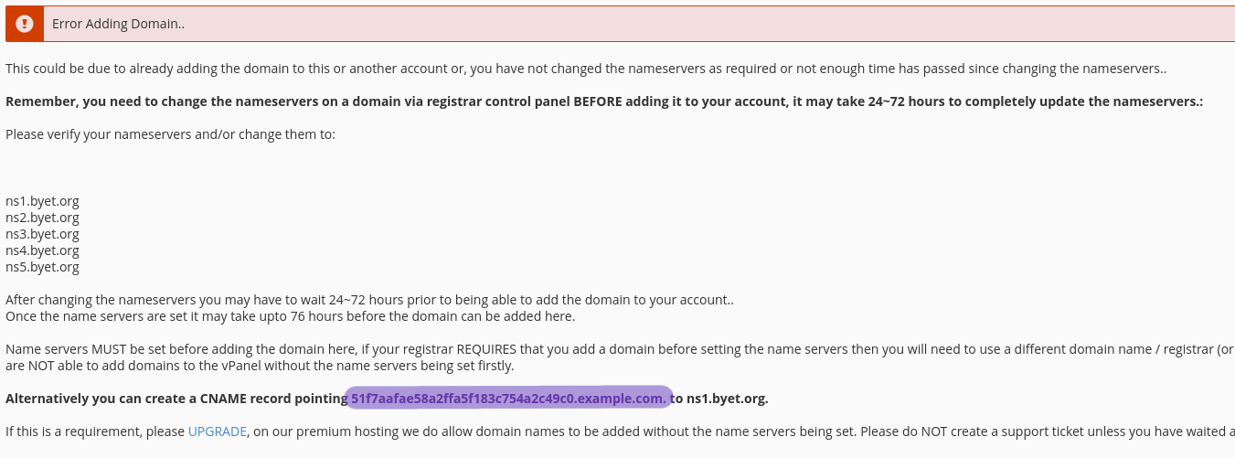Click ns5.byet.org in the nameserver list

point(42,268)
